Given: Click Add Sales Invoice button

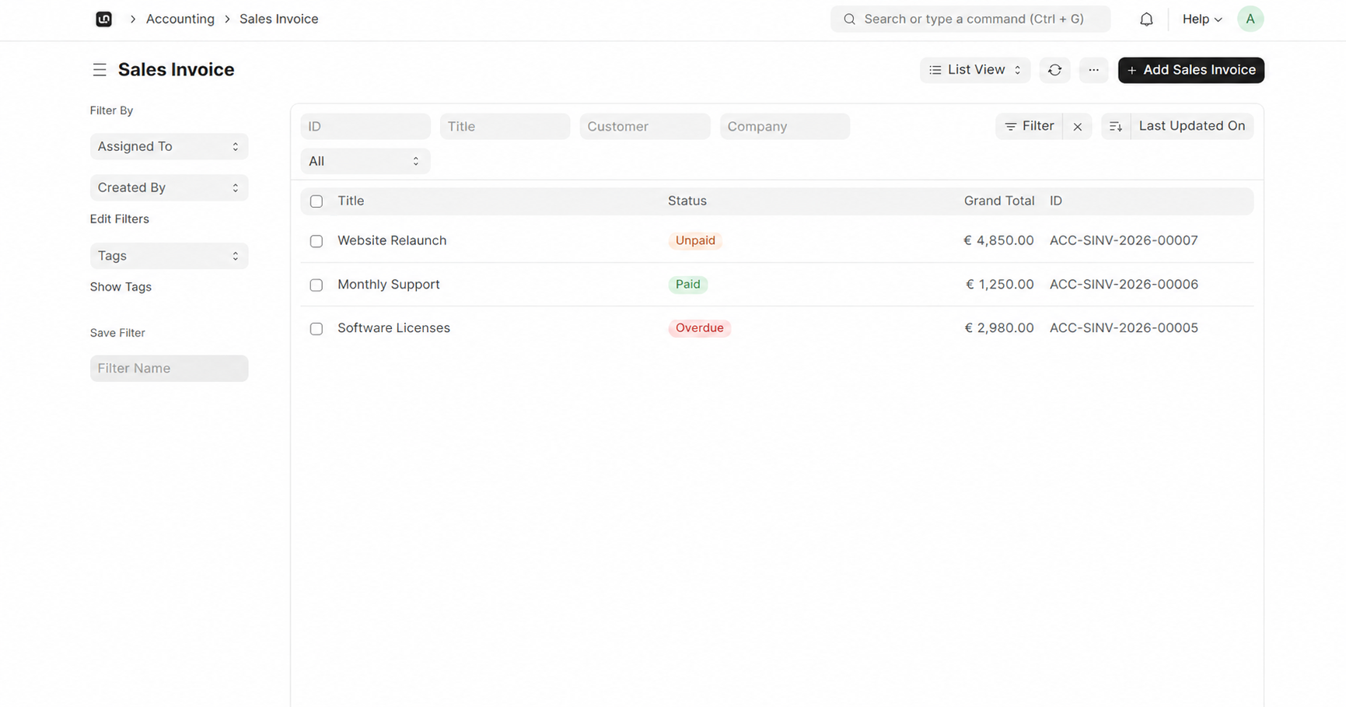Looking at the screenshot, I should [x=1190, y=70].
